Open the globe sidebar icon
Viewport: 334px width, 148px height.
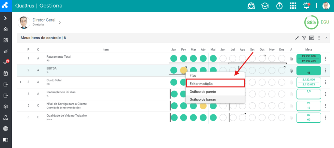(6, 129)
